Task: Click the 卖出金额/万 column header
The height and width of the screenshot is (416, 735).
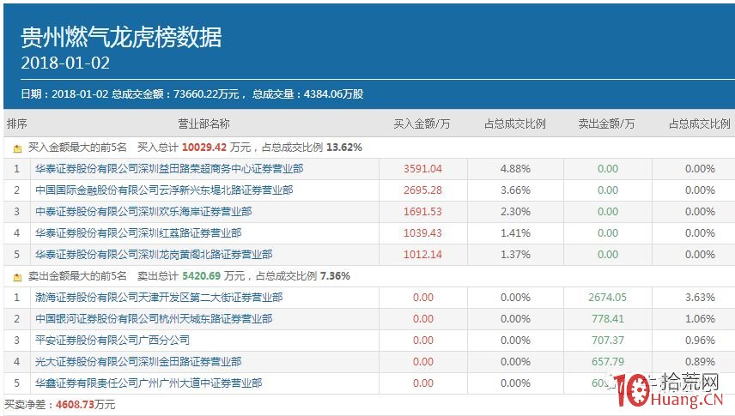Action: [606, 124]
